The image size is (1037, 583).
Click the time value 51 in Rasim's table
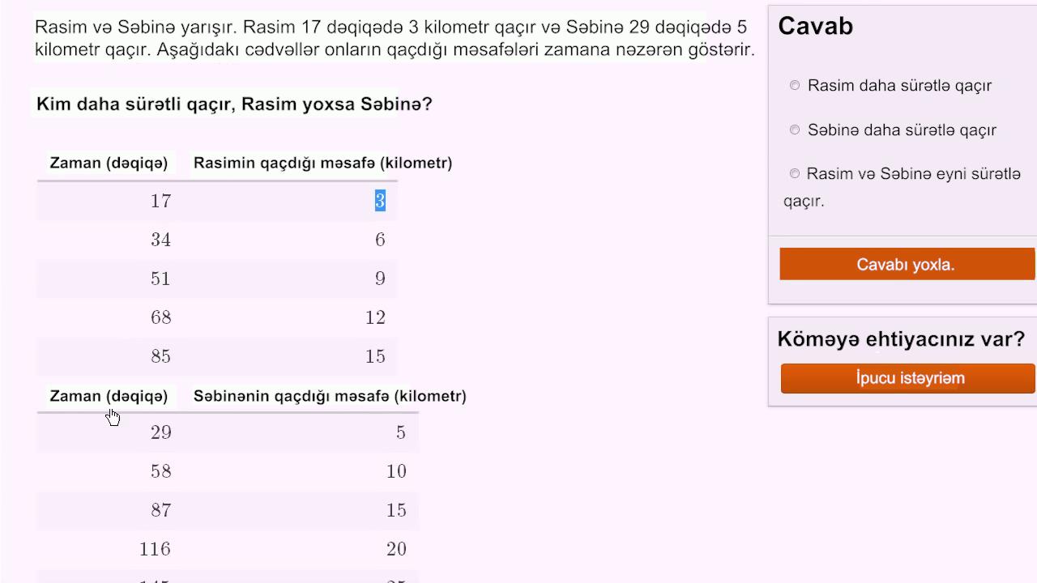click(x=160, y=279)
